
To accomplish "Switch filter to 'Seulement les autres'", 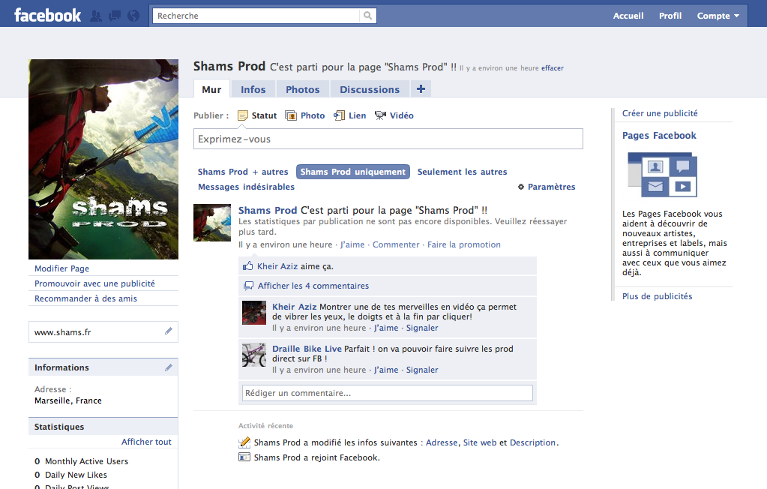I will [x=462, y=172].
